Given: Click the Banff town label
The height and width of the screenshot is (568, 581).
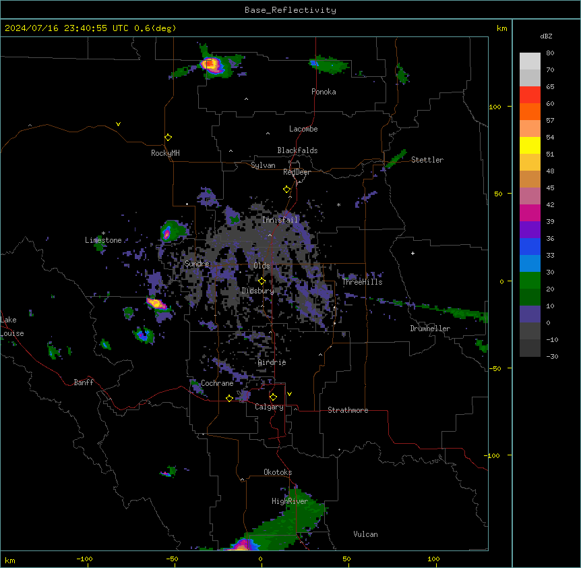Looking at the screenshot, I should coord(84,382).
